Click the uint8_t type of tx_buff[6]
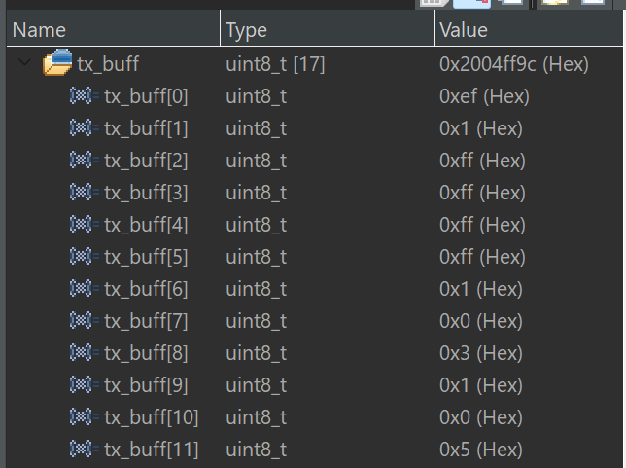The height and width of the screenshot is (468, 626). (257, 289)
